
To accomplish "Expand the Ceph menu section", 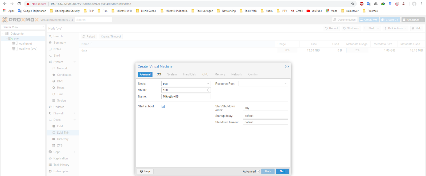I will [x=75, y=152].
